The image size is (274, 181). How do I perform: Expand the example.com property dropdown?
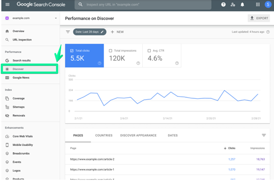point(56,18)
